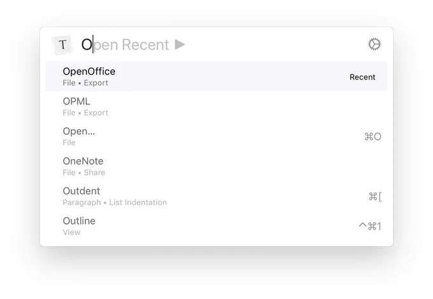
Task: Pick the OneNote share command
Action: (216, 166)
